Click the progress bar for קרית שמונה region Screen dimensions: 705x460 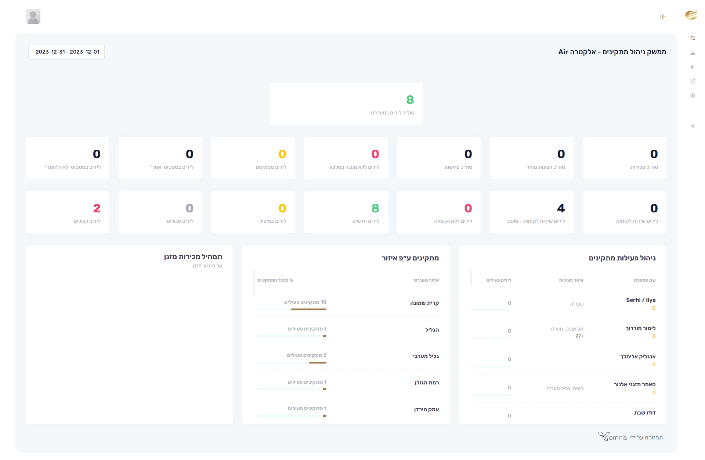coord(291,309)
